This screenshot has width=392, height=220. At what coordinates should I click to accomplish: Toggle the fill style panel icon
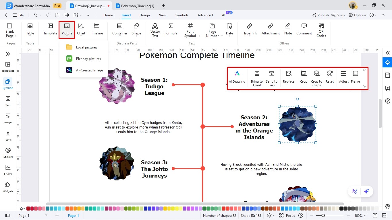click(x=388, y=62)
